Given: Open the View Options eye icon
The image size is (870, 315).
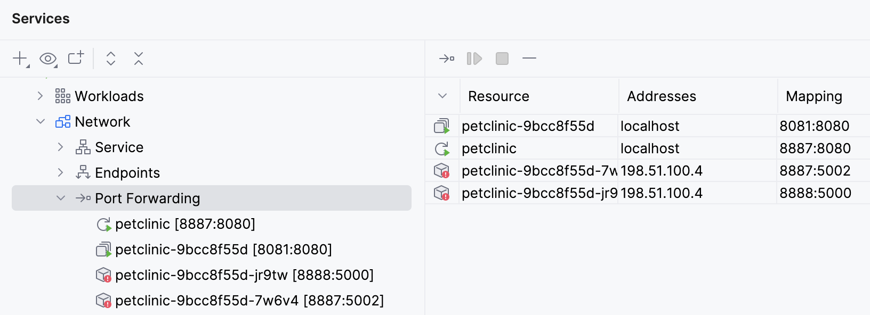Looking at the screenshot, I should [48, 58].
